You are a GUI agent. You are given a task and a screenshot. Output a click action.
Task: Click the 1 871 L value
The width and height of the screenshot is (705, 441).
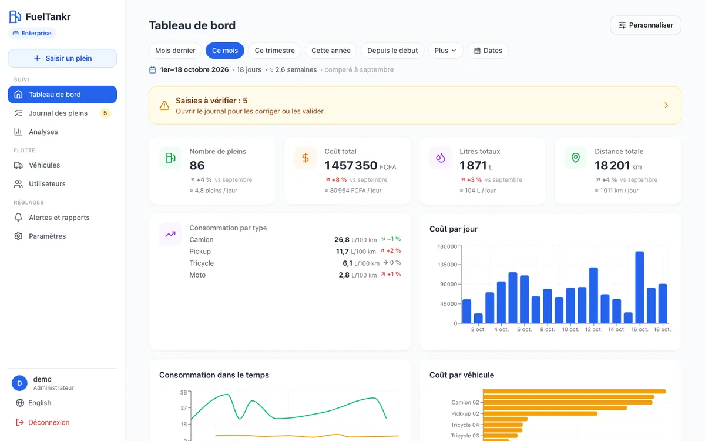(x=476, y=166)
